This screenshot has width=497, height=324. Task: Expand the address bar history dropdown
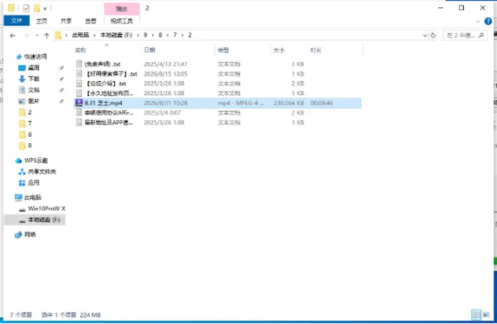425,36
